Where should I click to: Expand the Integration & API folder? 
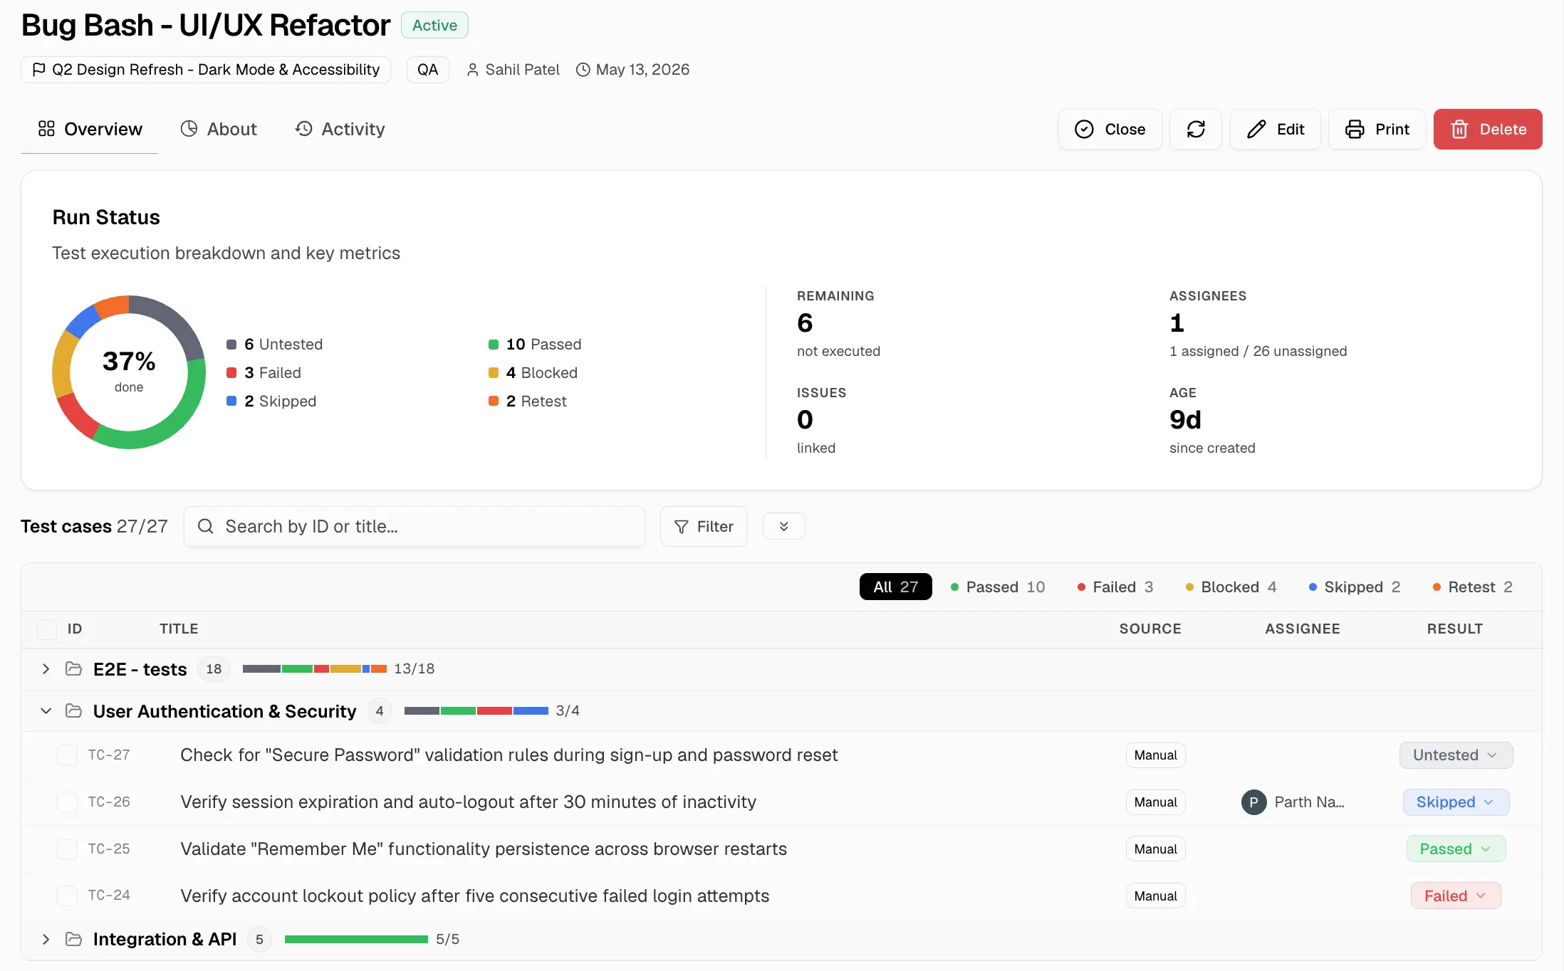(46, 939)
